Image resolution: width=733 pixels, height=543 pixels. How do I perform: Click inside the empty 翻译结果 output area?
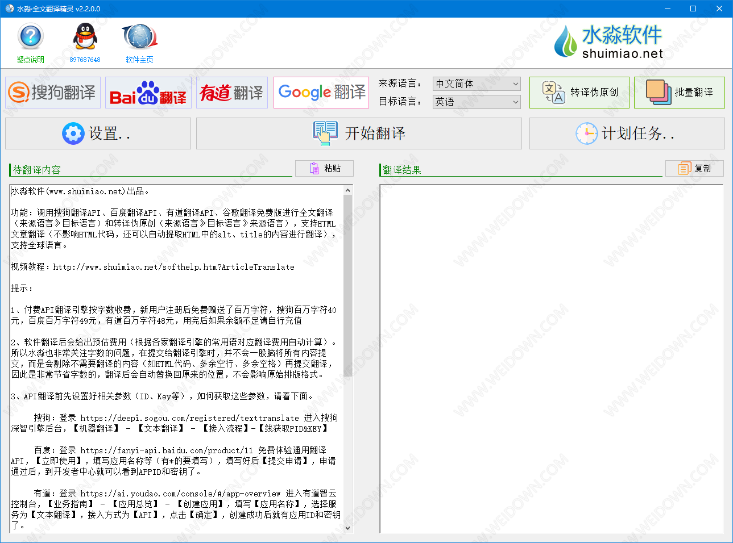[x=552, y=358]
